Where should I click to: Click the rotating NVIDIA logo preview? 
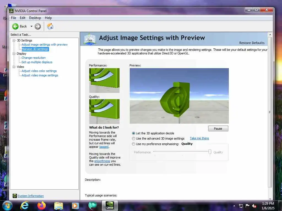[x=179, y=96]
